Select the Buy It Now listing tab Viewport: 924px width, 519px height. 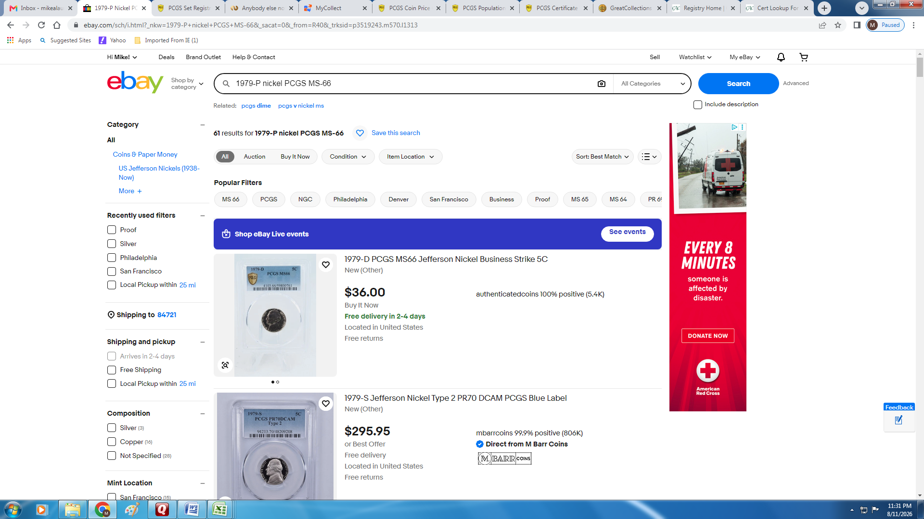[x=295, y=157]
